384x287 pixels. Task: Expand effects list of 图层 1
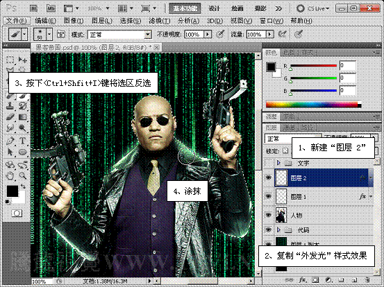[371, 197]
